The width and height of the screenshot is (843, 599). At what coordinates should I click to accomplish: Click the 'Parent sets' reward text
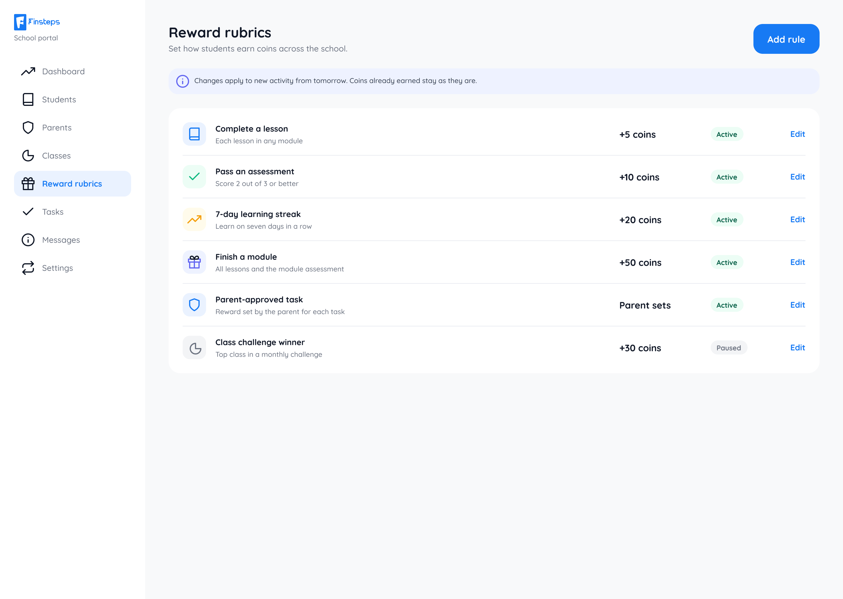pyautogui.click(x=645, y=305)
